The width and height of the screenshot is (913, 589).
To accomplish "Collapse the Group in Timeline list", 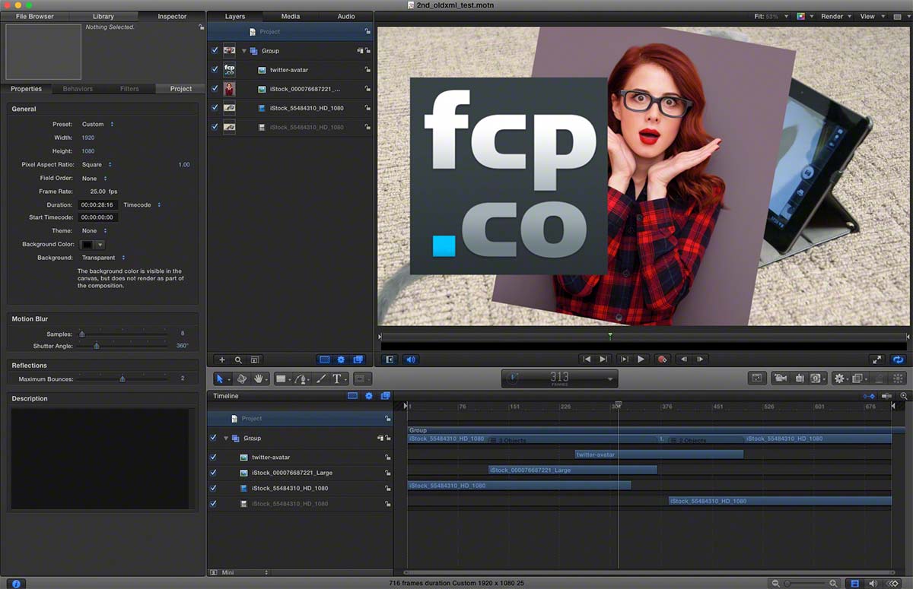I will [x=226, y=439].
